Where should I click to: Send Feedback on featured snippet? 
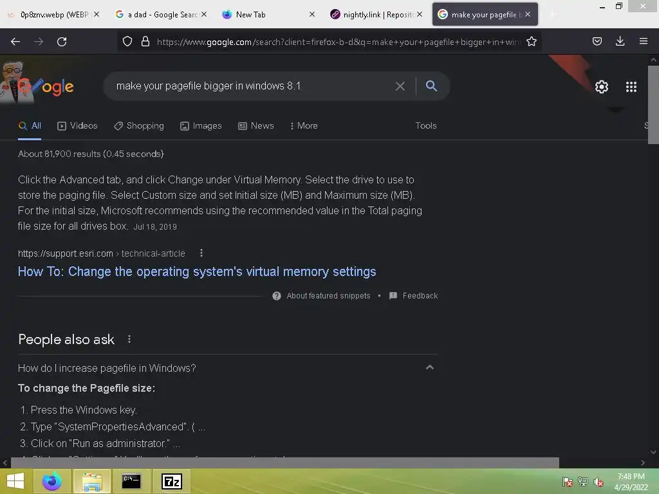point(414,296)
